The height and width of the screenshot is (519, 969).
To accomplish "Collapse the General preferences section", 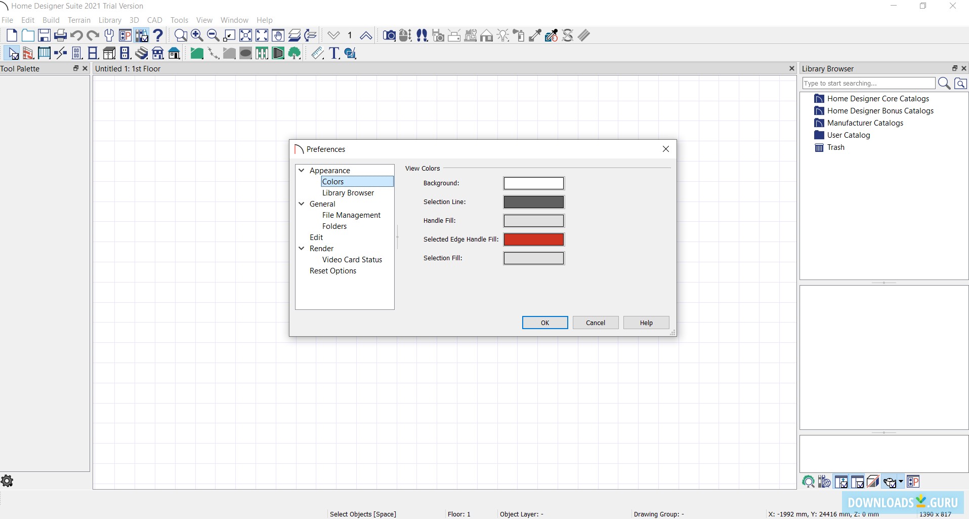I will tap(302, 204).
